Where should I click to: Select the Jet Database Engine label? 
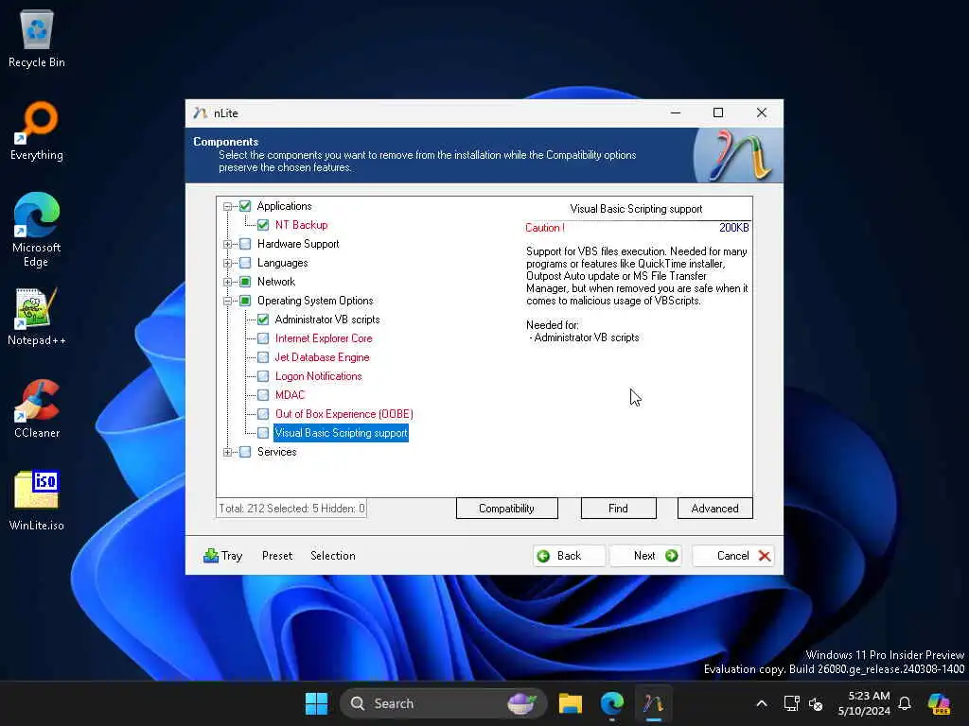coord(322,357)
